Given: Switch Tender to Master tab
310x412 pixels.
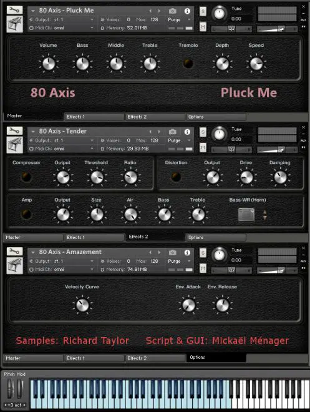Looking at the screenshot, I should coord(33,238).
